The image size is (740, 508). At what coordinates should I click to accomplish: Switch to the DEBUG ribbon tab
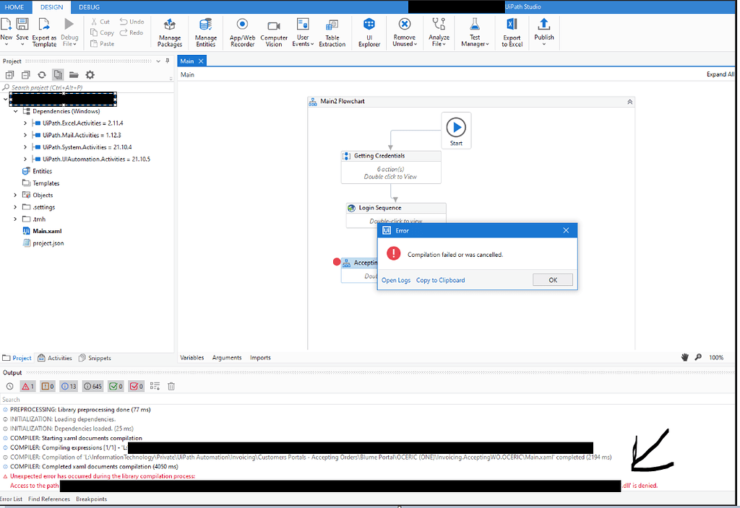88,6
